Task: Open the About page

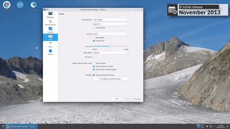Action: [x=50, y=52]
